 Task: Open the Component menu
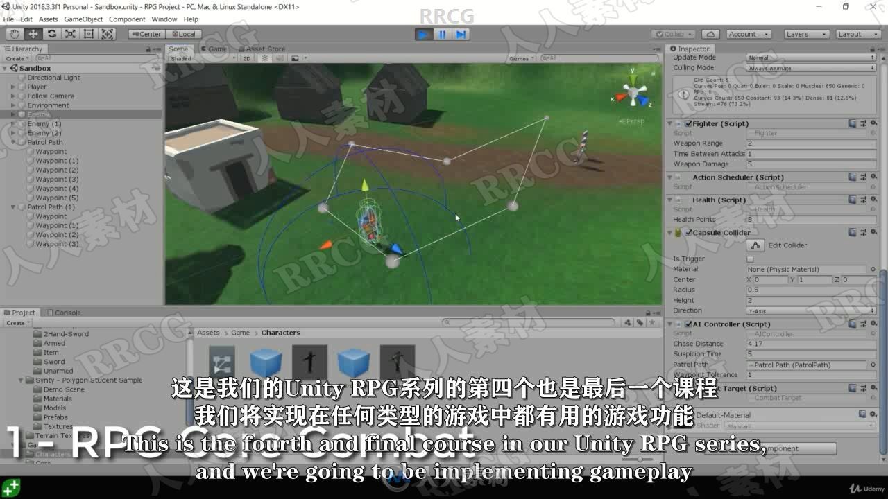point(127,19)
